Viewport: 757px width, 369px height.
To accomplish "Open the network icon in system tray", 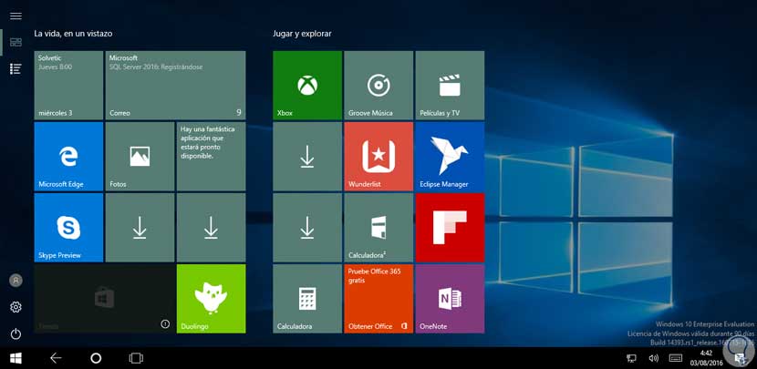I will (631, 358).
